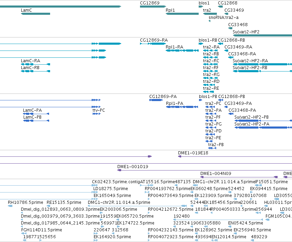Select the CG33468-PA protein label
The image size is (292, 242).
[242, 110]
